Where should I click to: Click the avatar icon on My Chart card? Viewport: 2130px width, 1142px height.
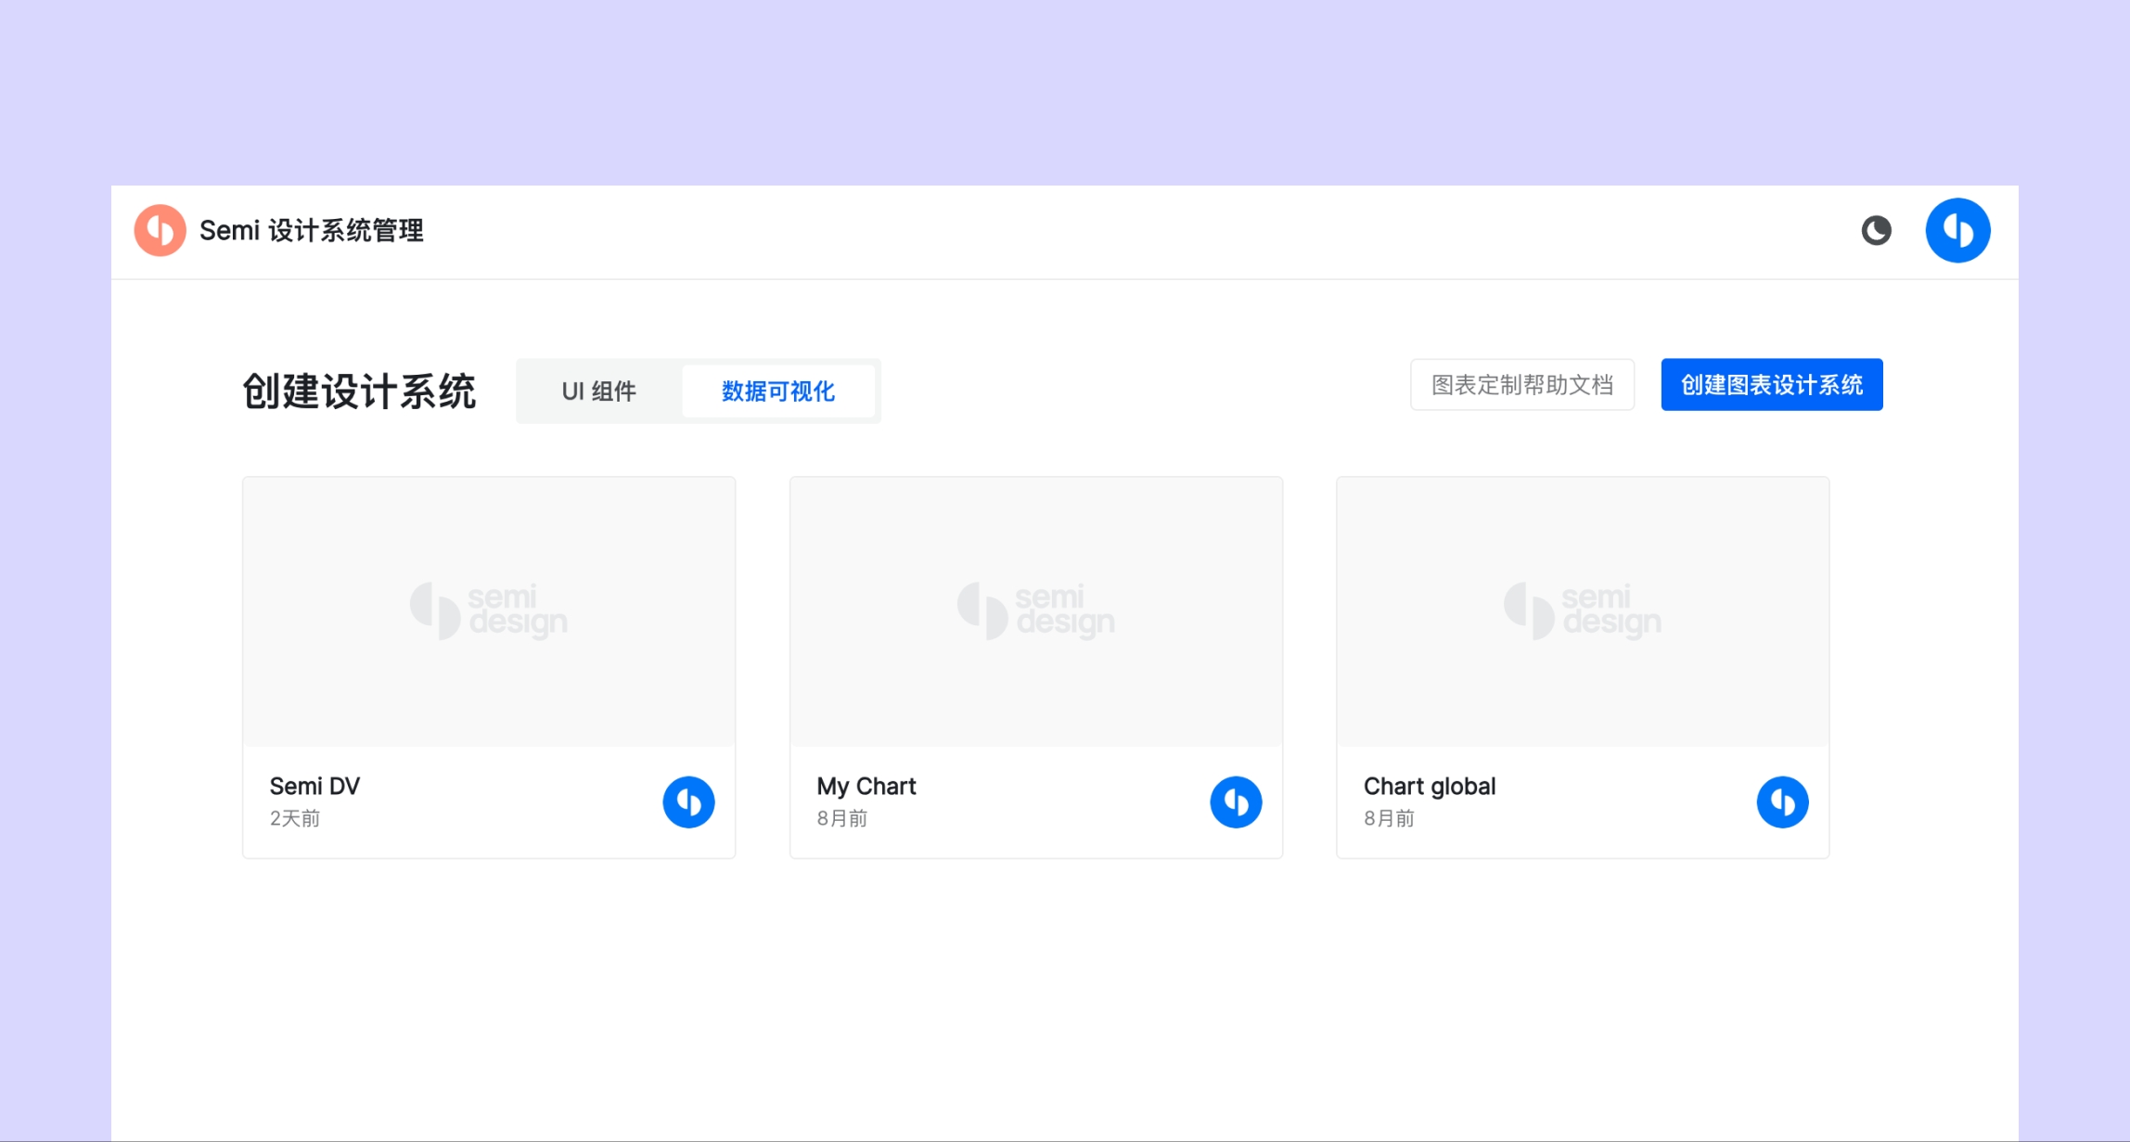1236,802
